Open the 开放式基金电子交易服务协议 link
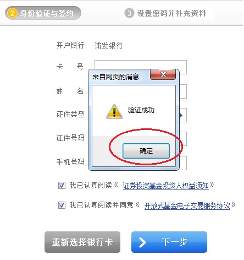The width and height of the screenshot is (244, 260). (187, 205)
